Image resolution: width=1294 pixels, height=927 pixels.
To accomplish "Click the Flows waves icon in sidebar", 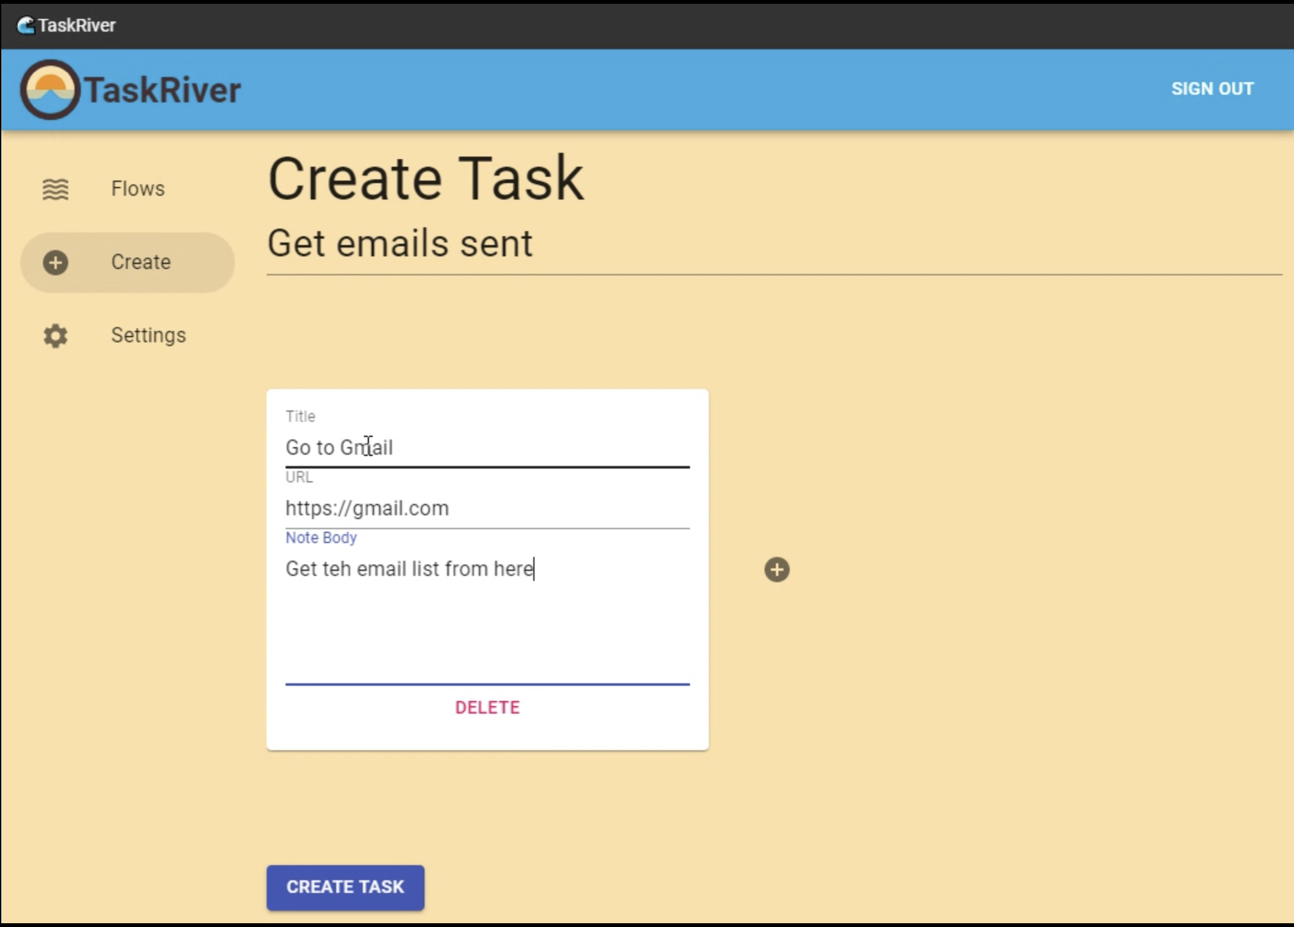I will (x=56, y=189).
